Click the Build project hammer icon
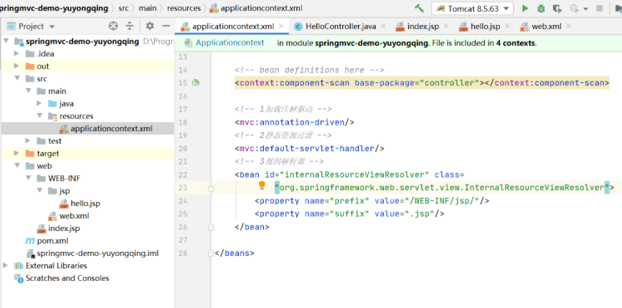This screenshot has width=622, height=308. pyautogui.click(x=419, y=8)
